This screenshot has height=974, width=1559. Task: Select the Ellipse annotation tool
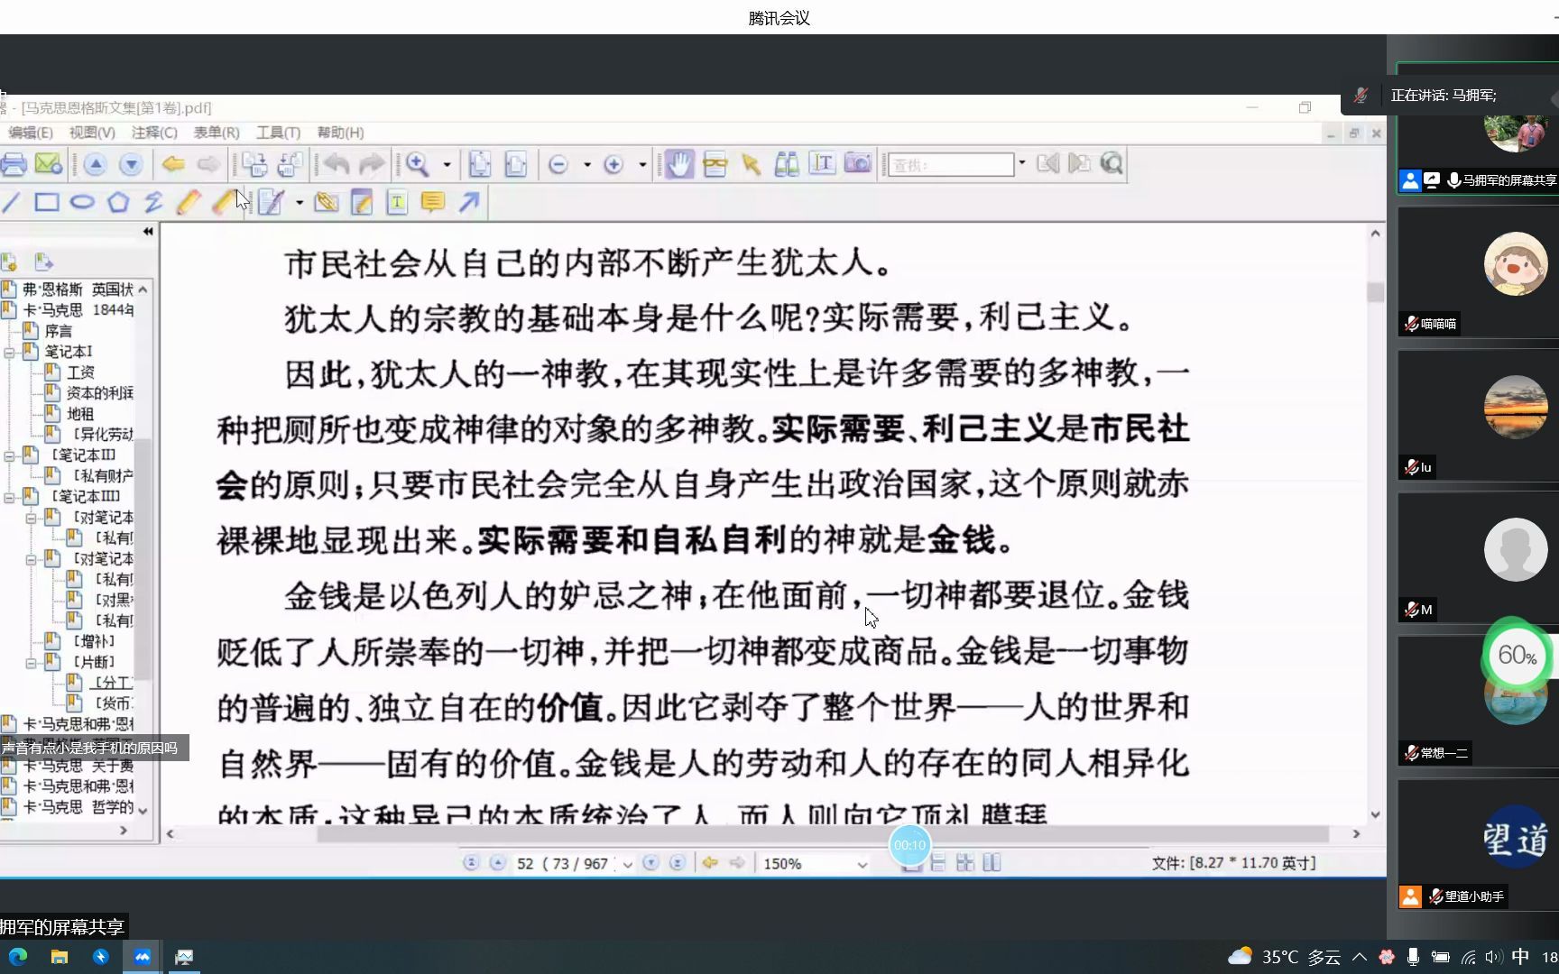82,202
